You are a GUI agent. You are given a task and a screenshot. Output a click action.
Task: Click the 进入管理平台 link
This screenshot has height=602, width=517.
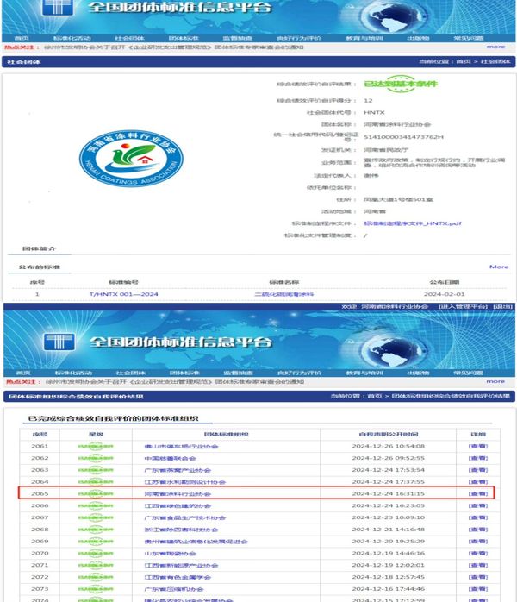coord(464,306)
